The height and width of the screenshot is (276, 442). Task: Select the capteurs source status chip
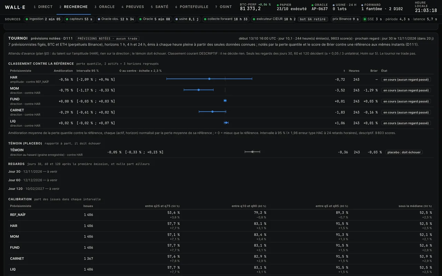pyautogui.click(x=79, y=19)
